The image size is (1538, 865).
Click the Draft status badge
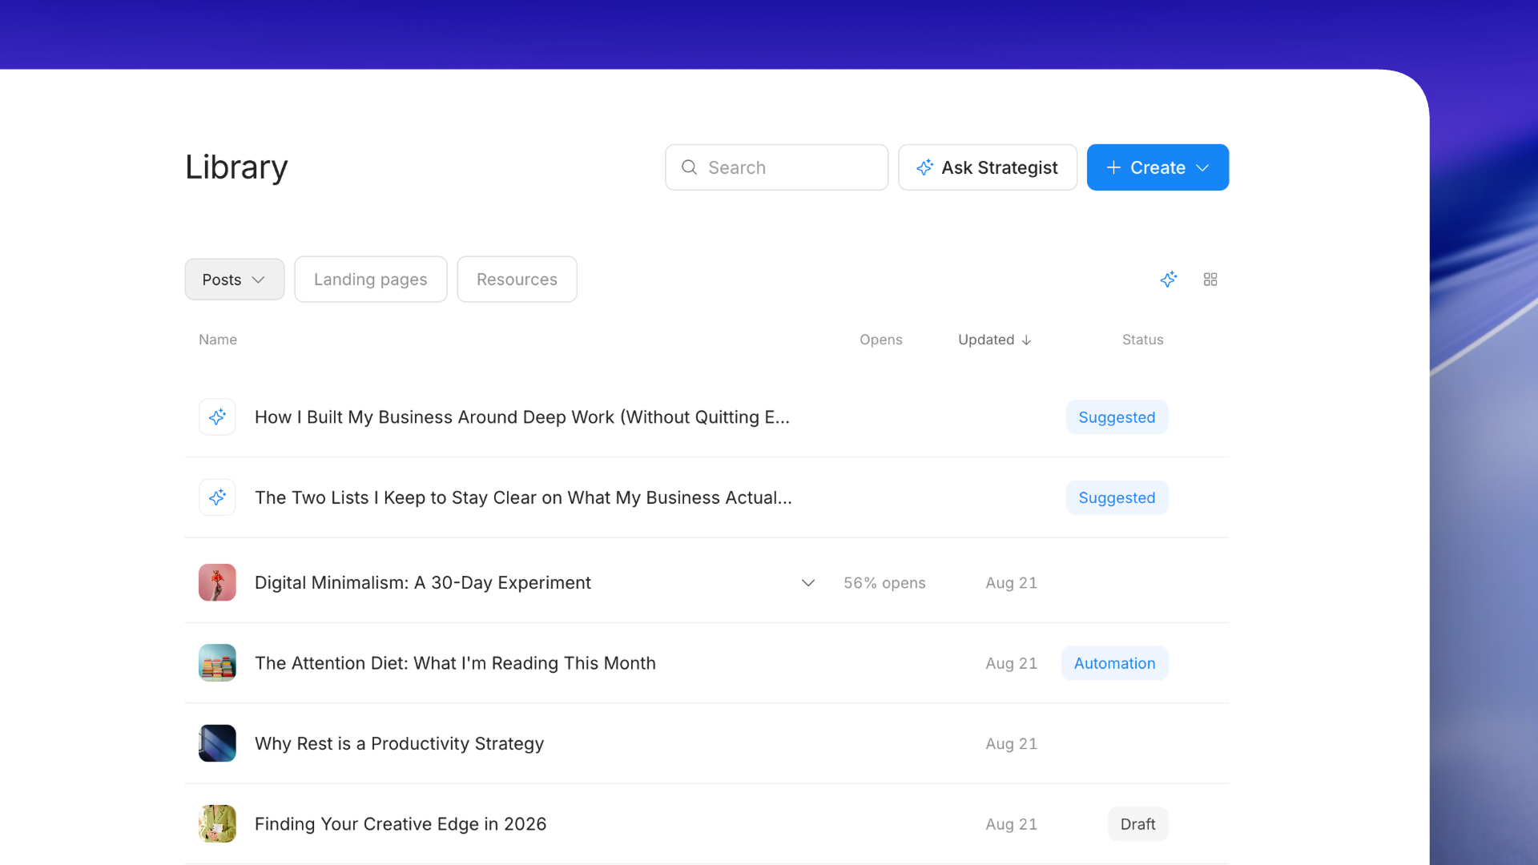(x=1137, y=824)
